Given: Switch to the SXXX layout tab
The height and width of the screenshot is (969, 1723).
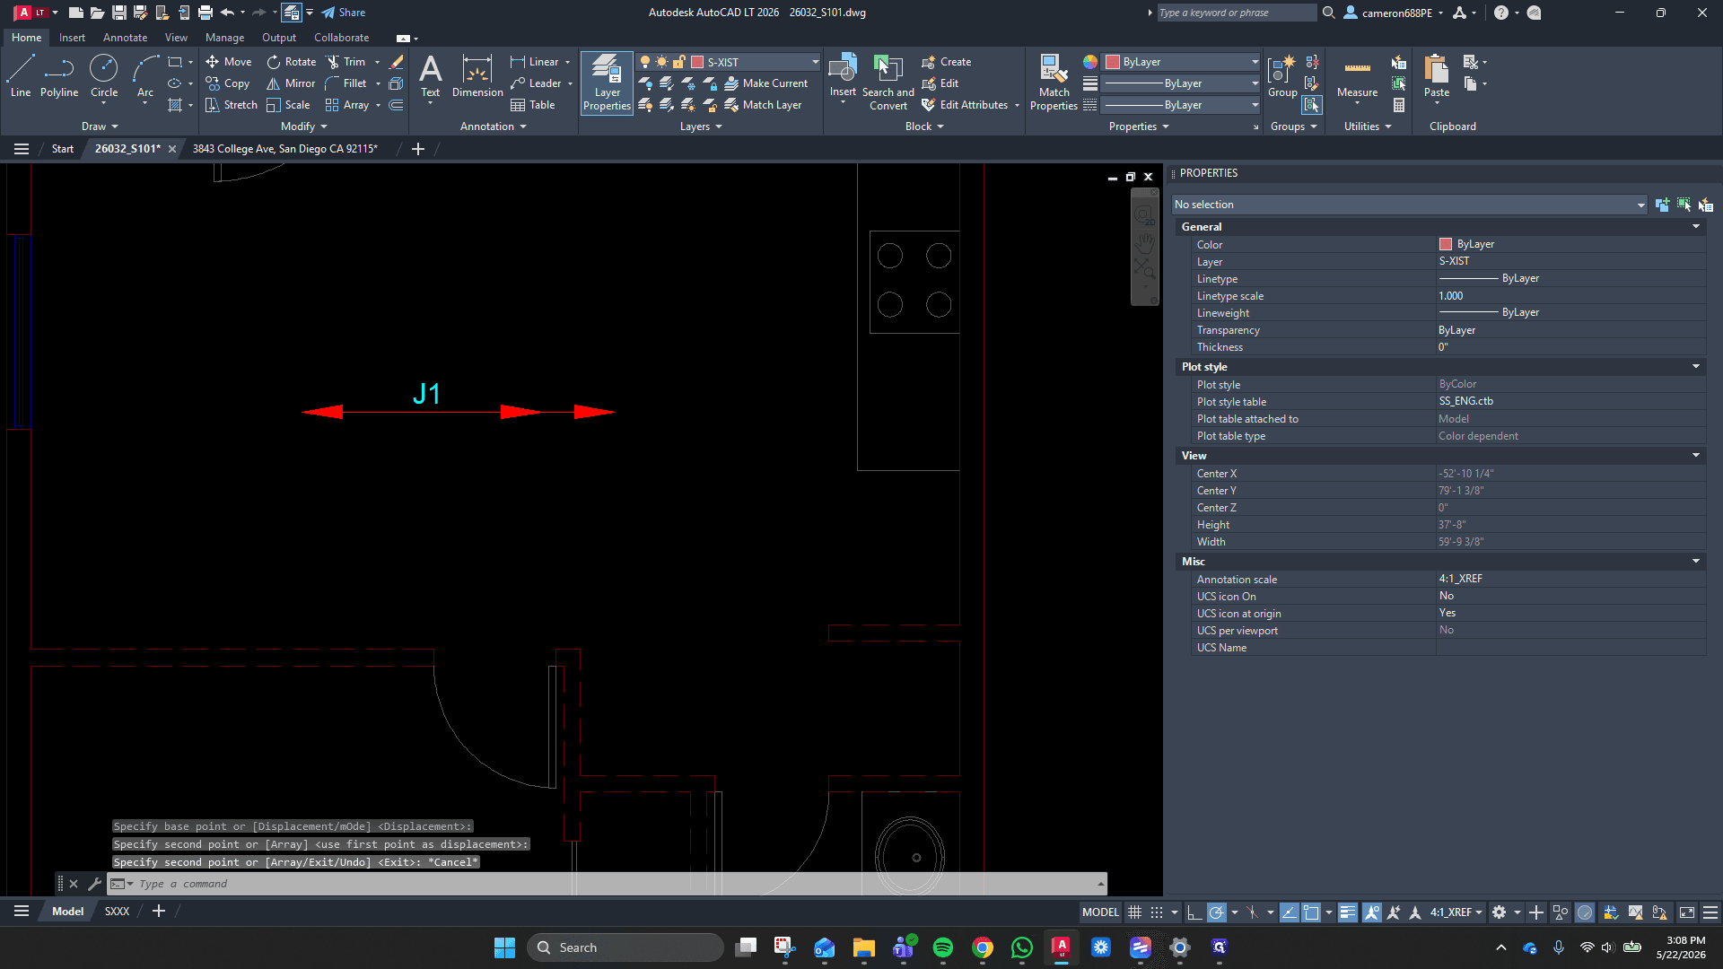Looking at the screenshot, I should pos(117,912).
